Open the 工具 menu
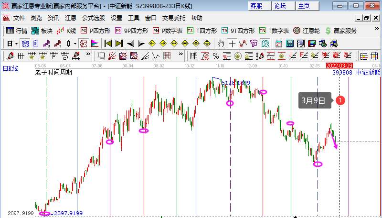382x218 pixels. (134, 18)
